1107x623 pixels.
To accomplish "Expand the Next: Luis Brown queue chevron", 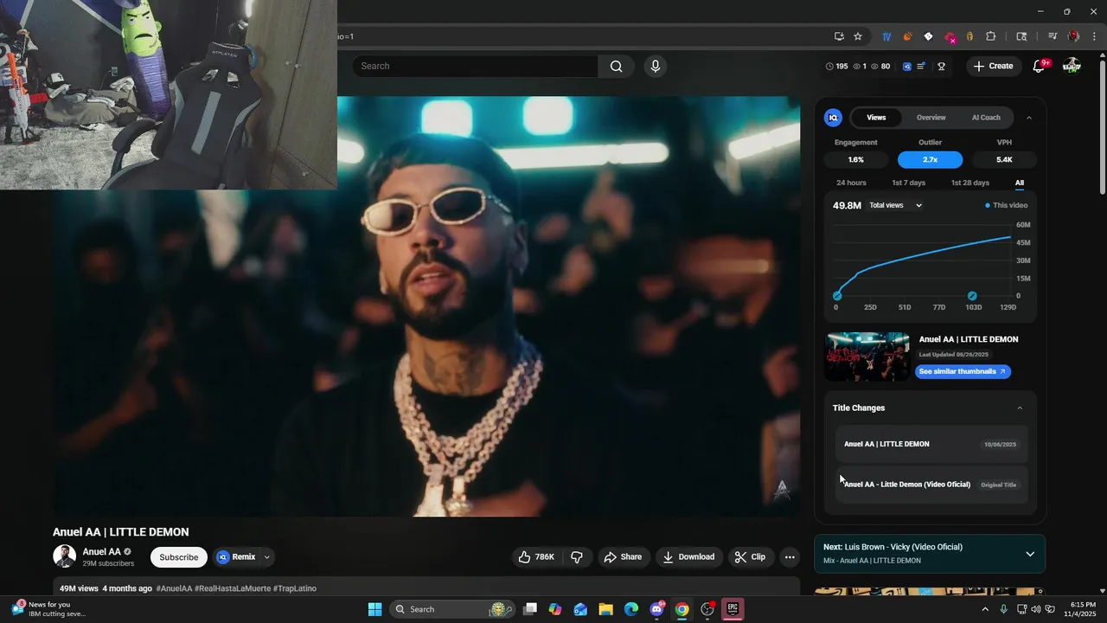I will coord(1029,554).
